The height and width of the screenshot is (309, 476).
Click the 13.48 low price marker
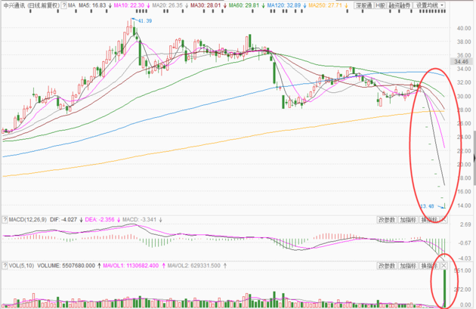coord(427,206)
